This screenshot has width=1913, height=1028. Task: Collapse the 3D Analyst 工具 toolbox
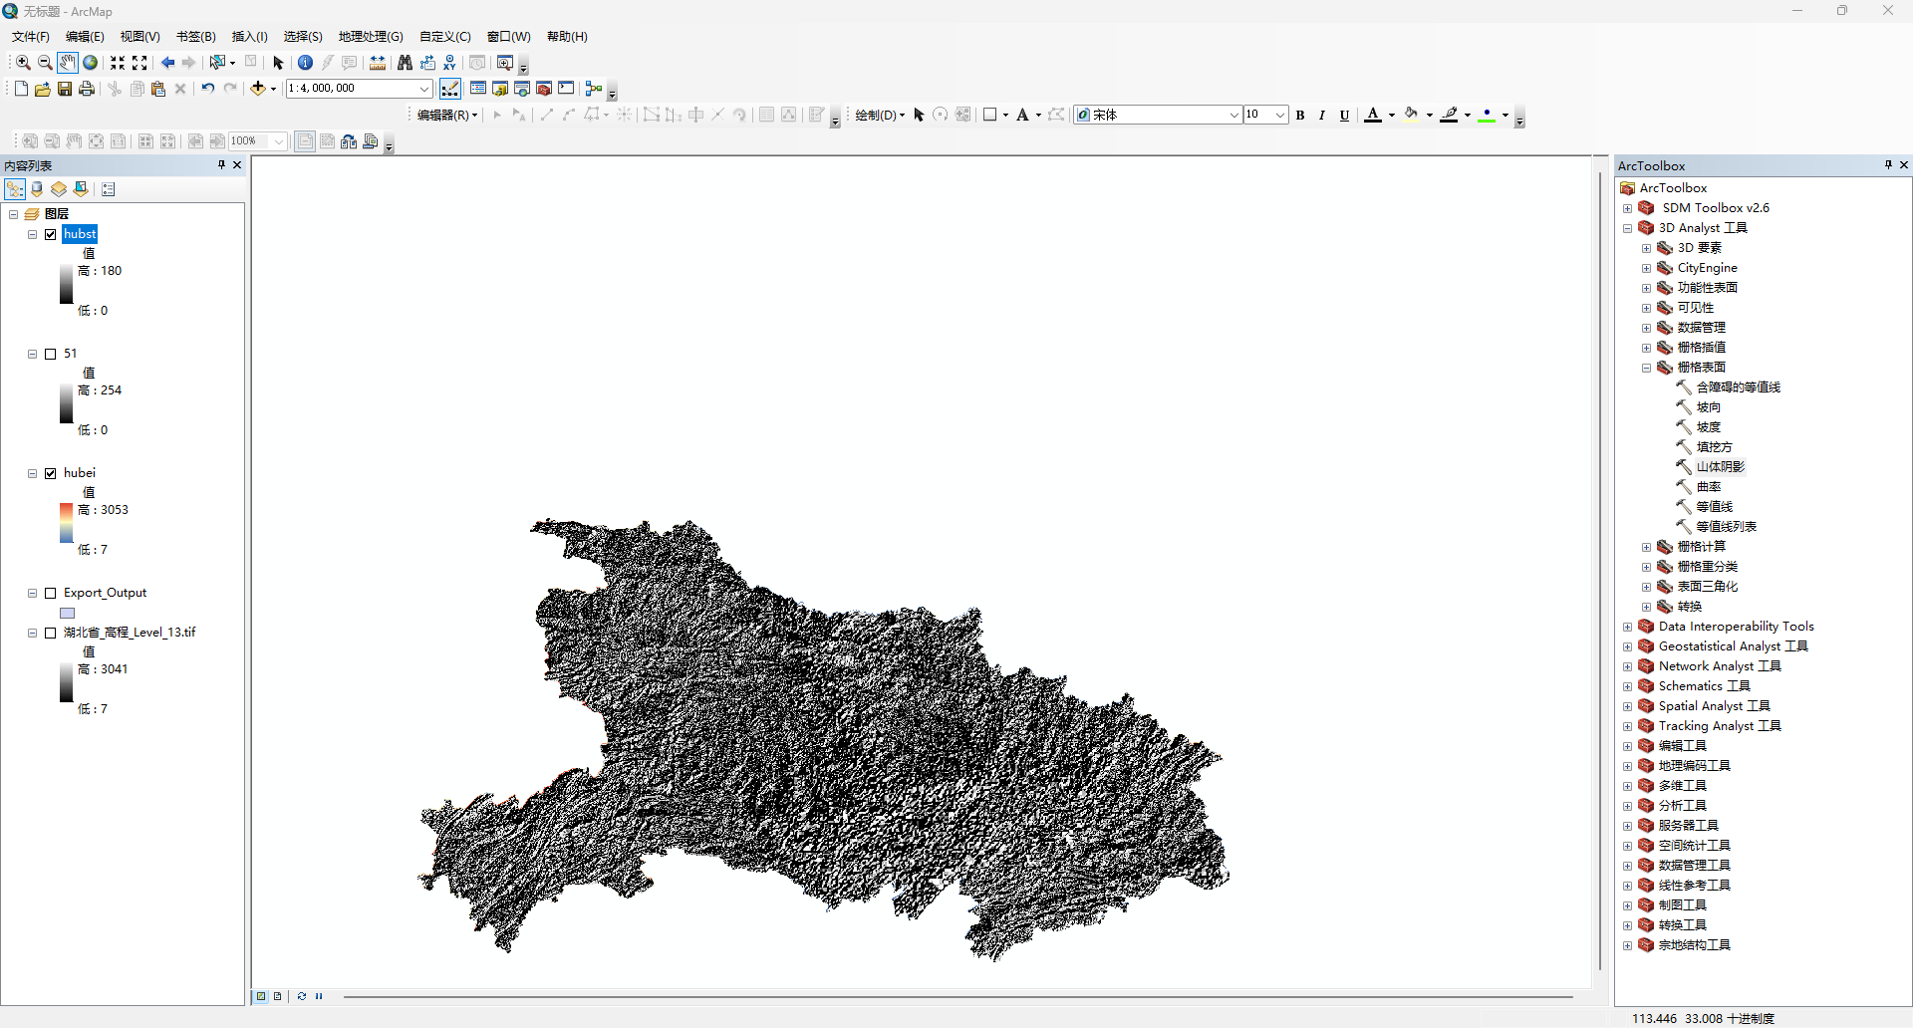pyautogui.click(x=1627, y=228)
